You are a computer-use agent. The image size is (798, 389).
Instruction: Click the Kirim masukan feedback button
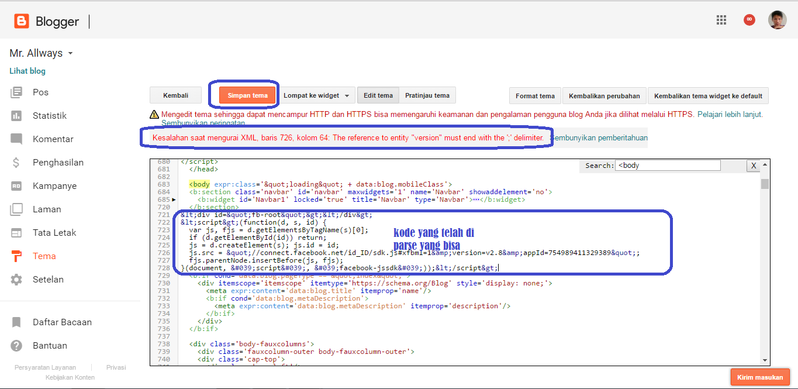[x=760, y=377]
